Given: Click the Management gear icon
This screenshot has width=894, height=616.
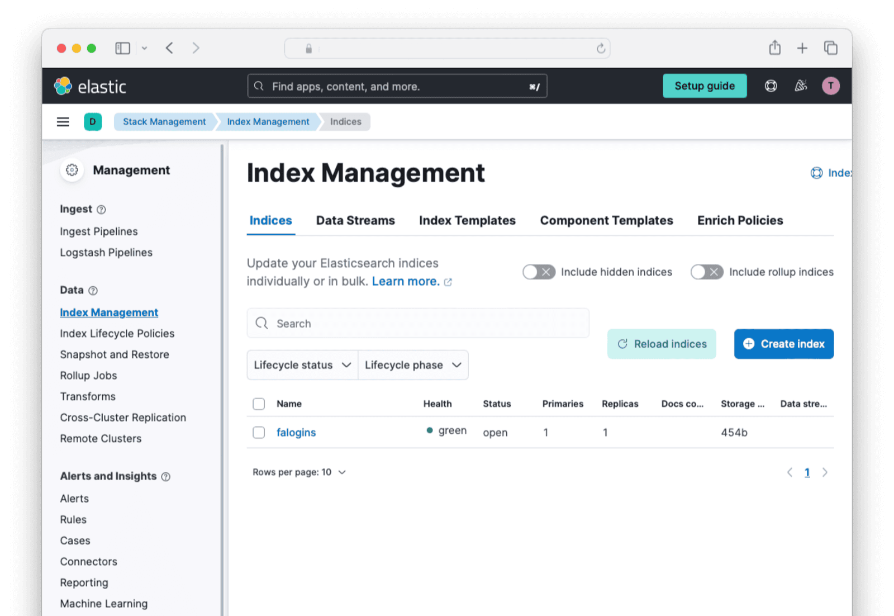Looking at the screenshot, I should (72, 170).
